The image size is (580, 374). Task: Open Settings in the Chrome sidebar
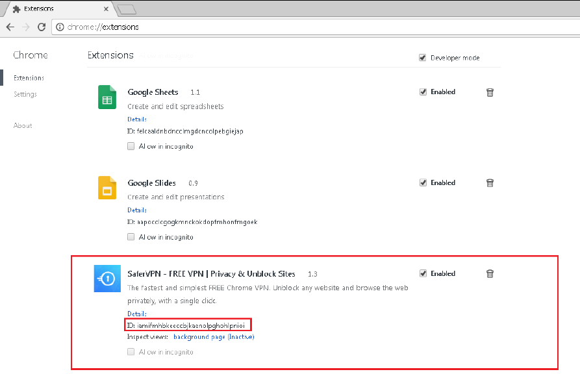pyautogui.click(x=25, y=94)
